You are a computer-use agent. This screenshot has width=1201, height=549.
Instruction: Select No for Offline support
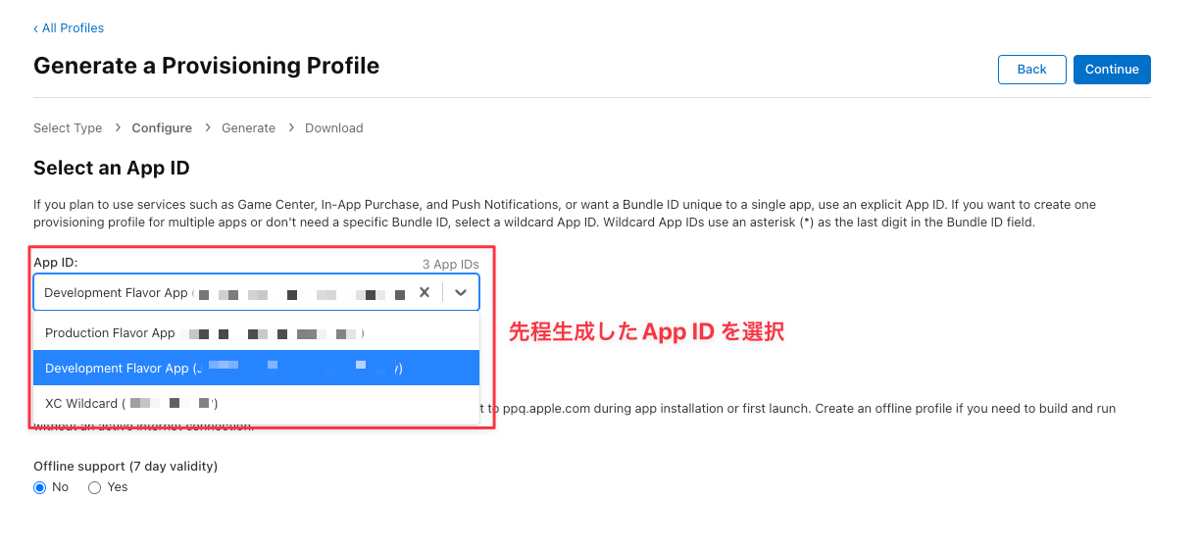pyautogui.click(x=40, y=487)
